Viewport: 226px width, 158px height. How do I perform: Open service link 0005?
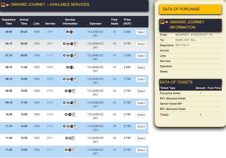tap(50, 67)
